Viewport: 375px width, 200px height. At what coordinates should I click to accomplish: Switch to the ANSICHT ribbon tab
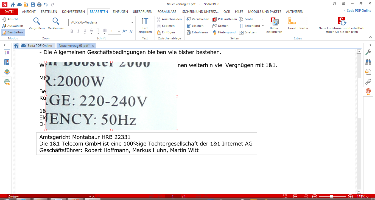[29, 12]
